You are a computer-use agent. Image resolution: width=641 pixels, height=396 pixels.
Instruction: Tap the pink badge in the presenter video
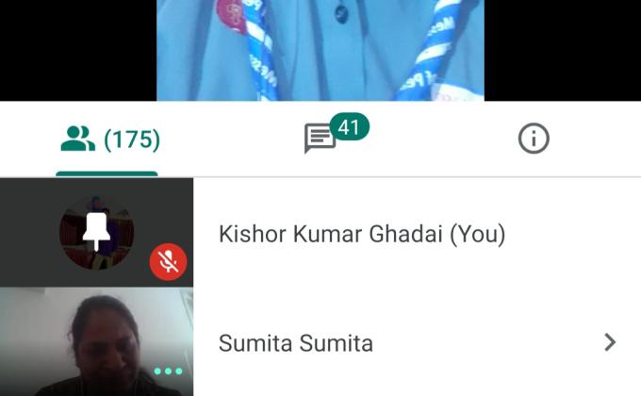pos(232,15)
